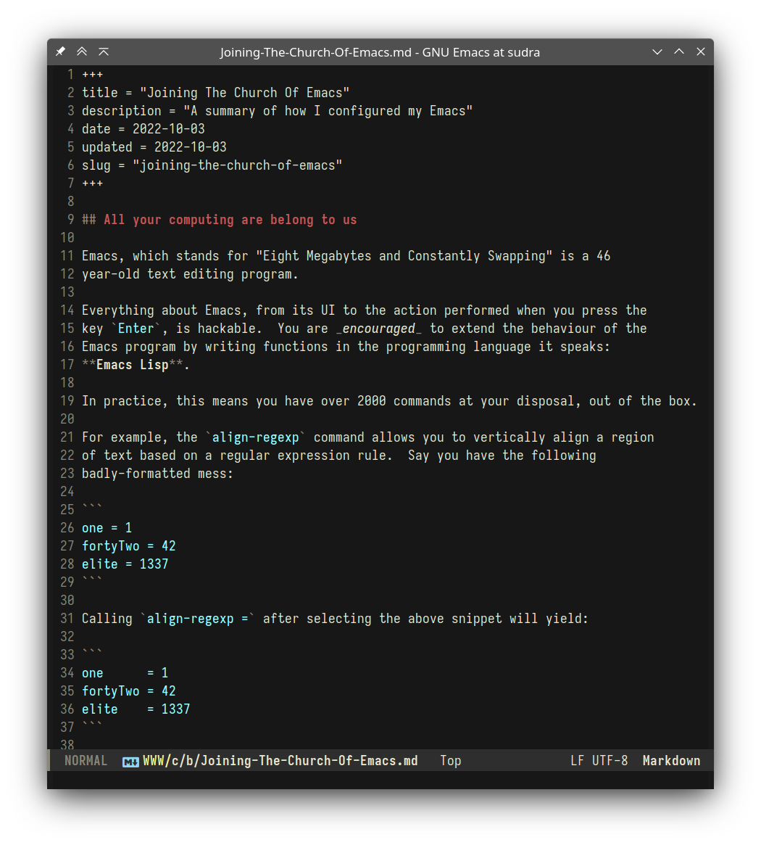Image resolution: width=761 pixels, height=845 pixels.
Task: Click aligned 'fortyTwo = 42' on line 35
Action: click(129, 691)
